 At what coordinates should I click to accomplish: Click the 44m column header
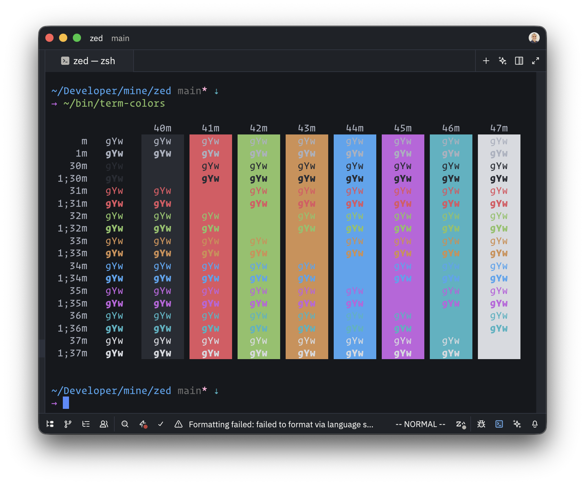click(355, 128)
